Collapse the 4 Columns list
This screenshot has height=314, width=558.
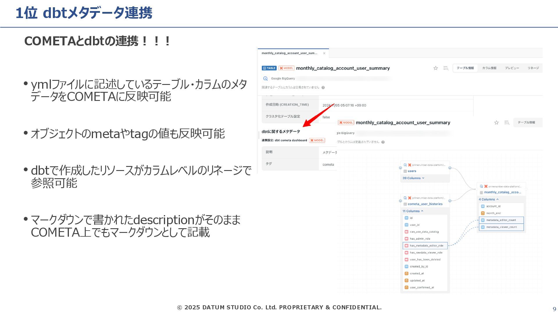coord(489,199)
